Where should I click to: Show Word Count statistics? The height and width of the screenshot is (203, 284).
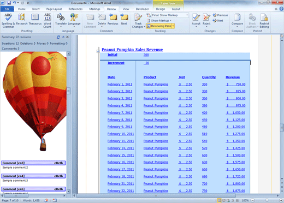(x=48, y=20)
